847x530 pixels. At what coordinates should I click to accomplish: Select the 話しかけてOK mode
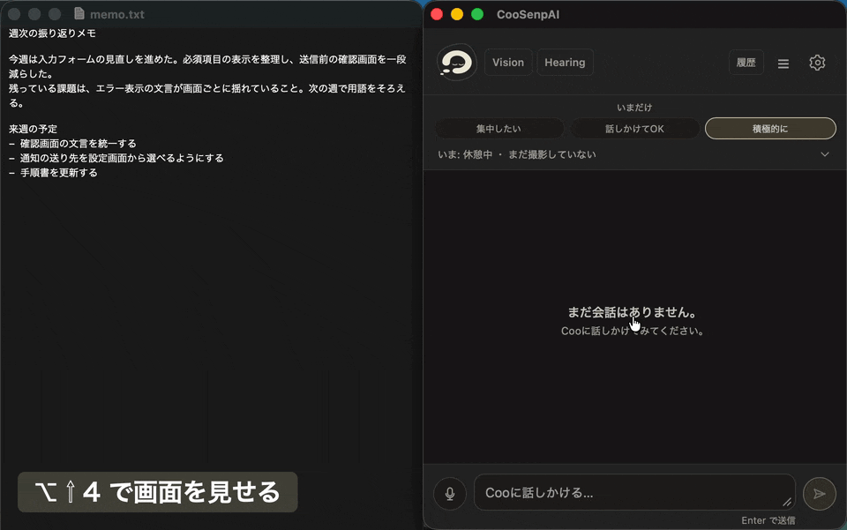point(634,129)
